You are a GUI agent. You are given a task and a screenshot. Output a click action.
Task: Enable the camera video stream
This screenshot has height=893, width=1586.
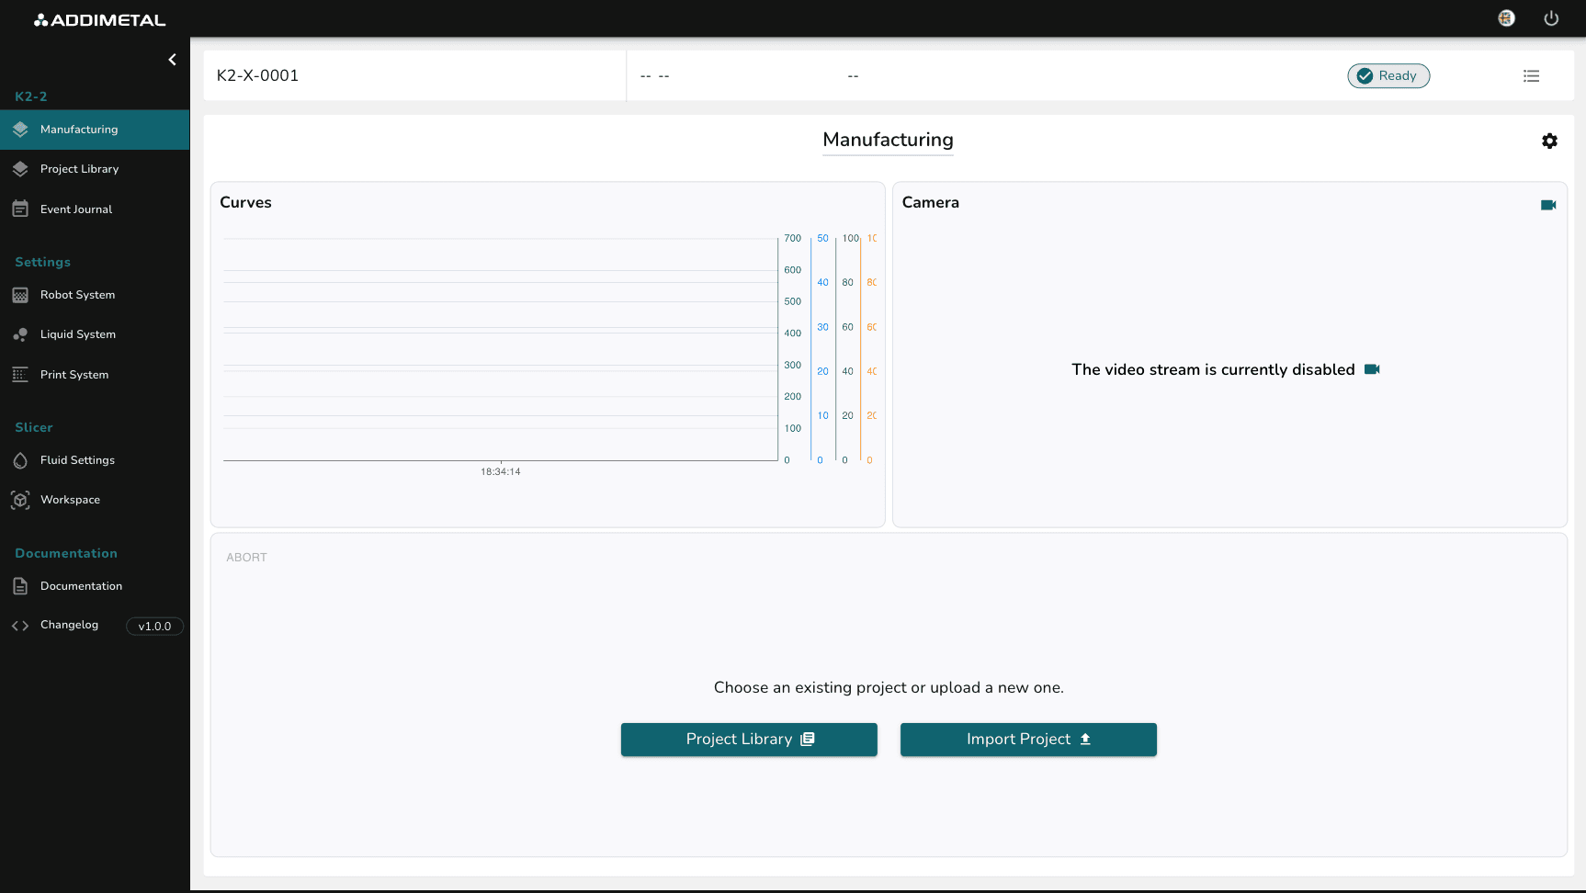click(1373, 368)
